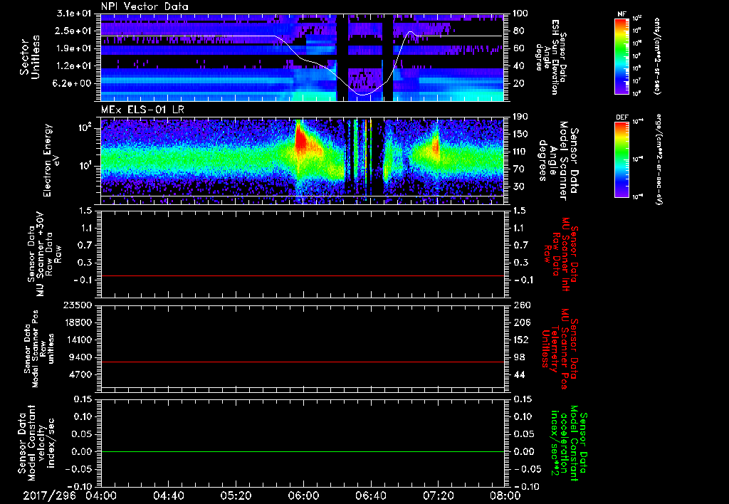Click the "NF" label above color bar
The height and width of the screenshot is (504, 729).
(x=622, y=14)
